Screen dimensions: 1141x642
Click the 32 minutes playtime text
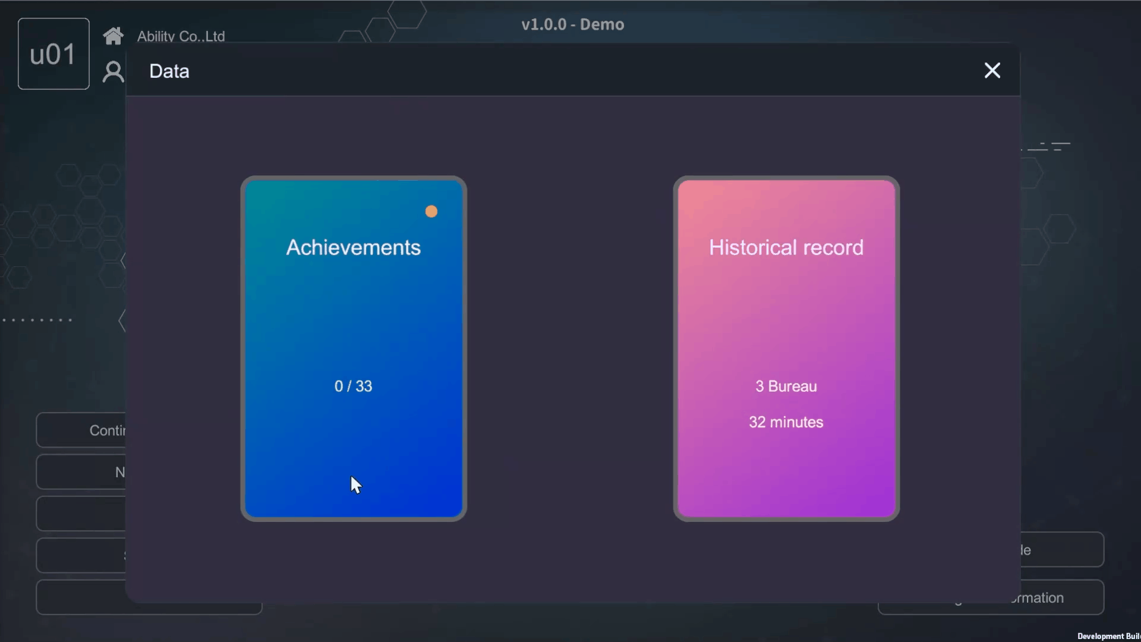786,422
